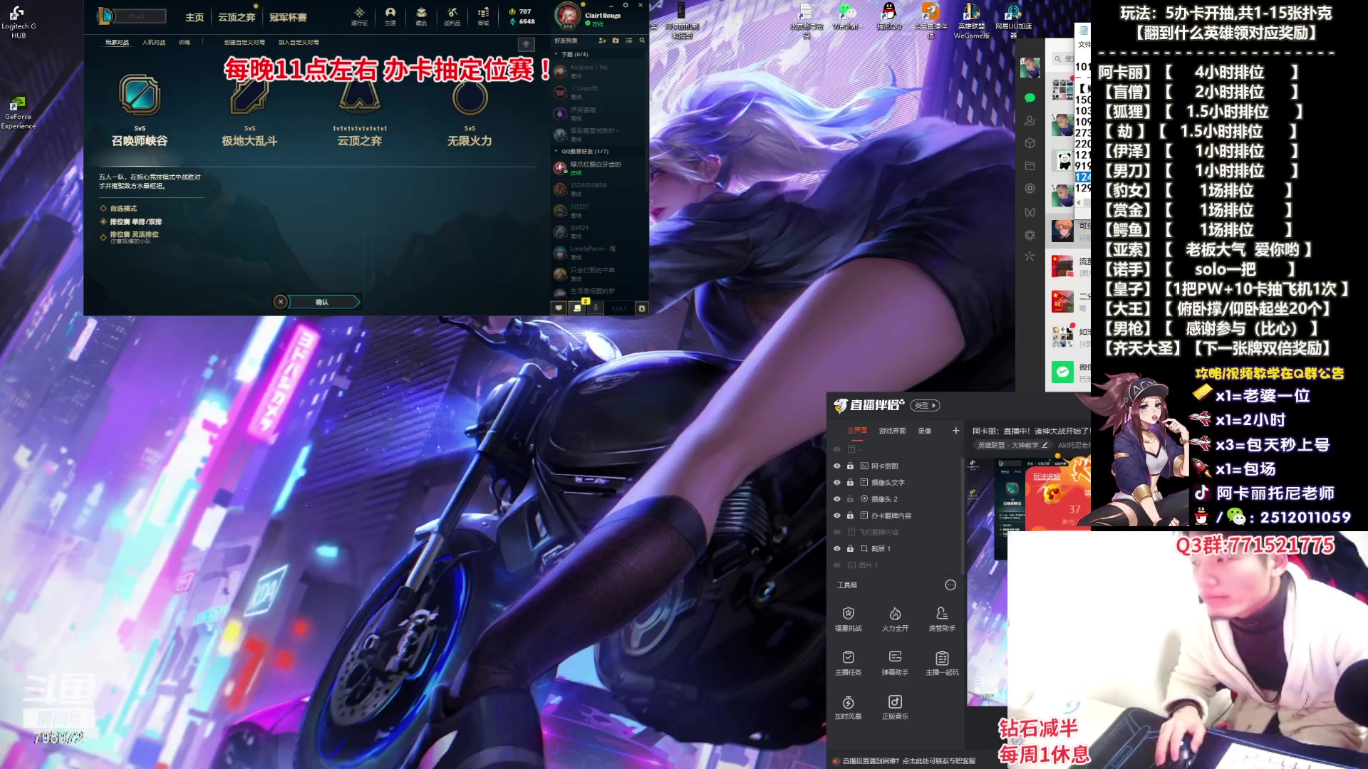Click the add friend icon
The height and width of the screenshot is (769, 1368).
coord(602,41)
